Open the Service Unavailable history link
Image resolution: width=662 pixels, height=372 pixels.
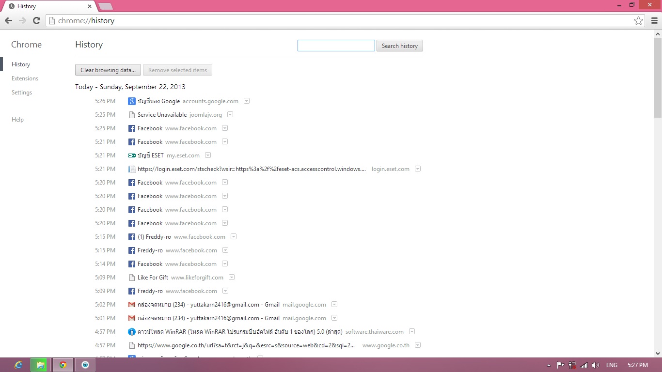(x=162, y=115)
